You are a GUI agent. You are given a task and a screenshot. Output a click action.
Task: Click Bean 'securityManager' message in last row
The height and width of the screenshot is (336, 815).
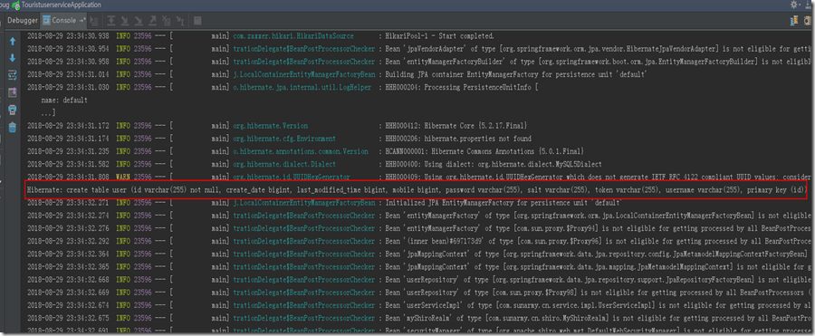click(x=597, y=330)
